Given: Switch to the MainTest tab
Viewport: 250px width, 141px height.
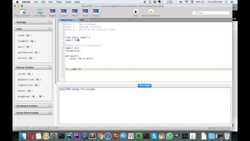Looking at the screenshot, I should pyautogui.click(x=67, y=20).
